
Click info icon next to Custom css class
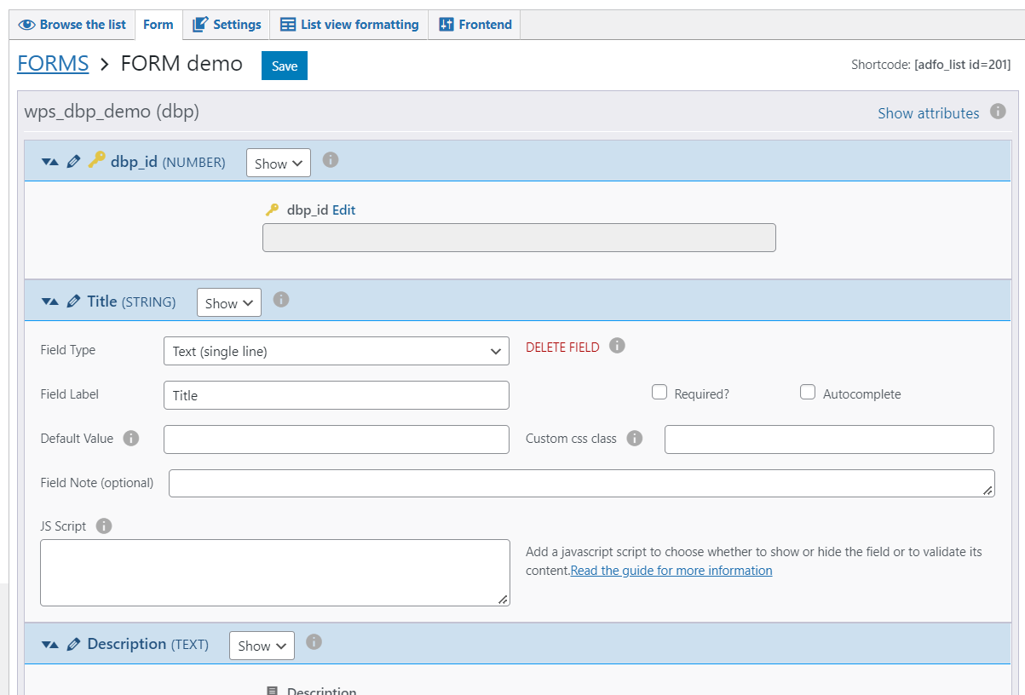point(634,438)
